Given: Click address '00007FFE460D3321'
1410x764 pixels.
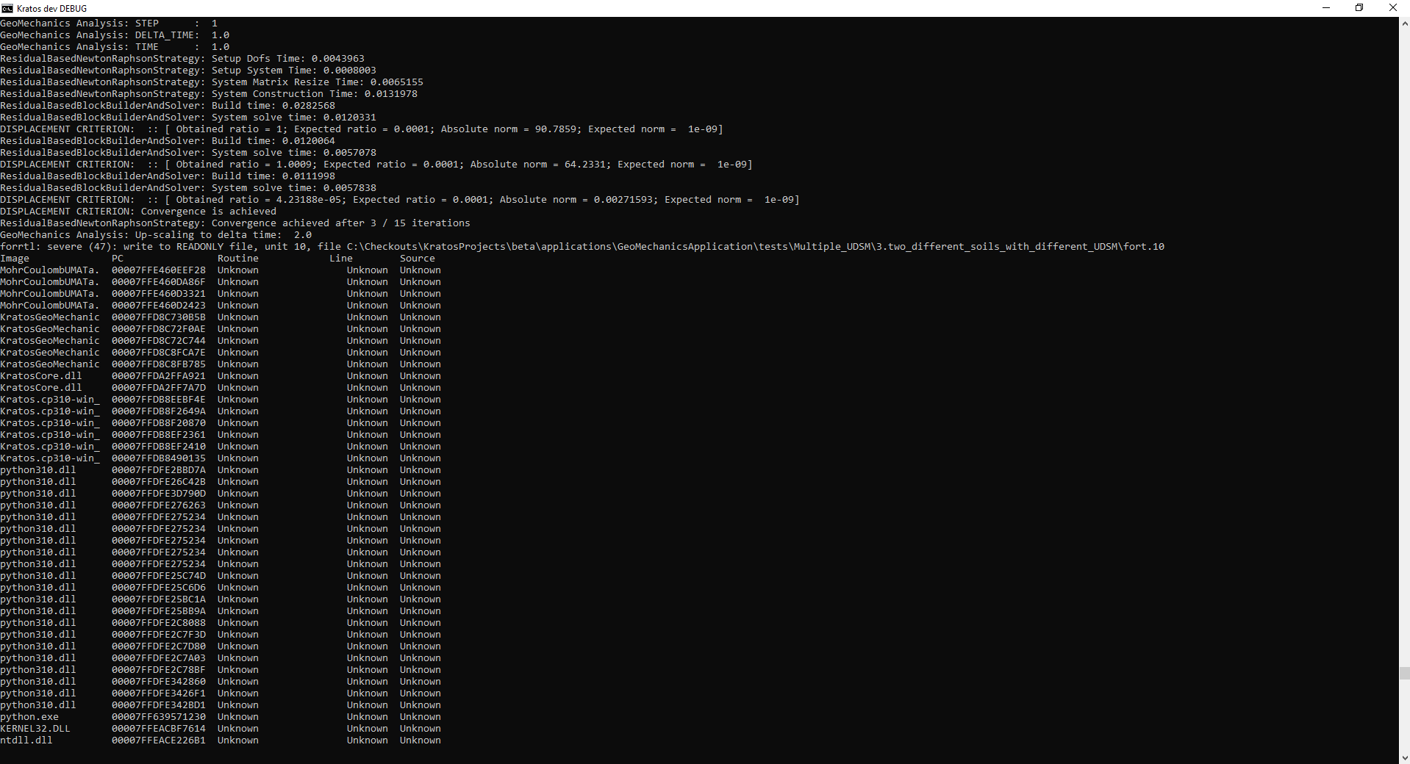Looking at the screenshot, I should pos(159,294).
